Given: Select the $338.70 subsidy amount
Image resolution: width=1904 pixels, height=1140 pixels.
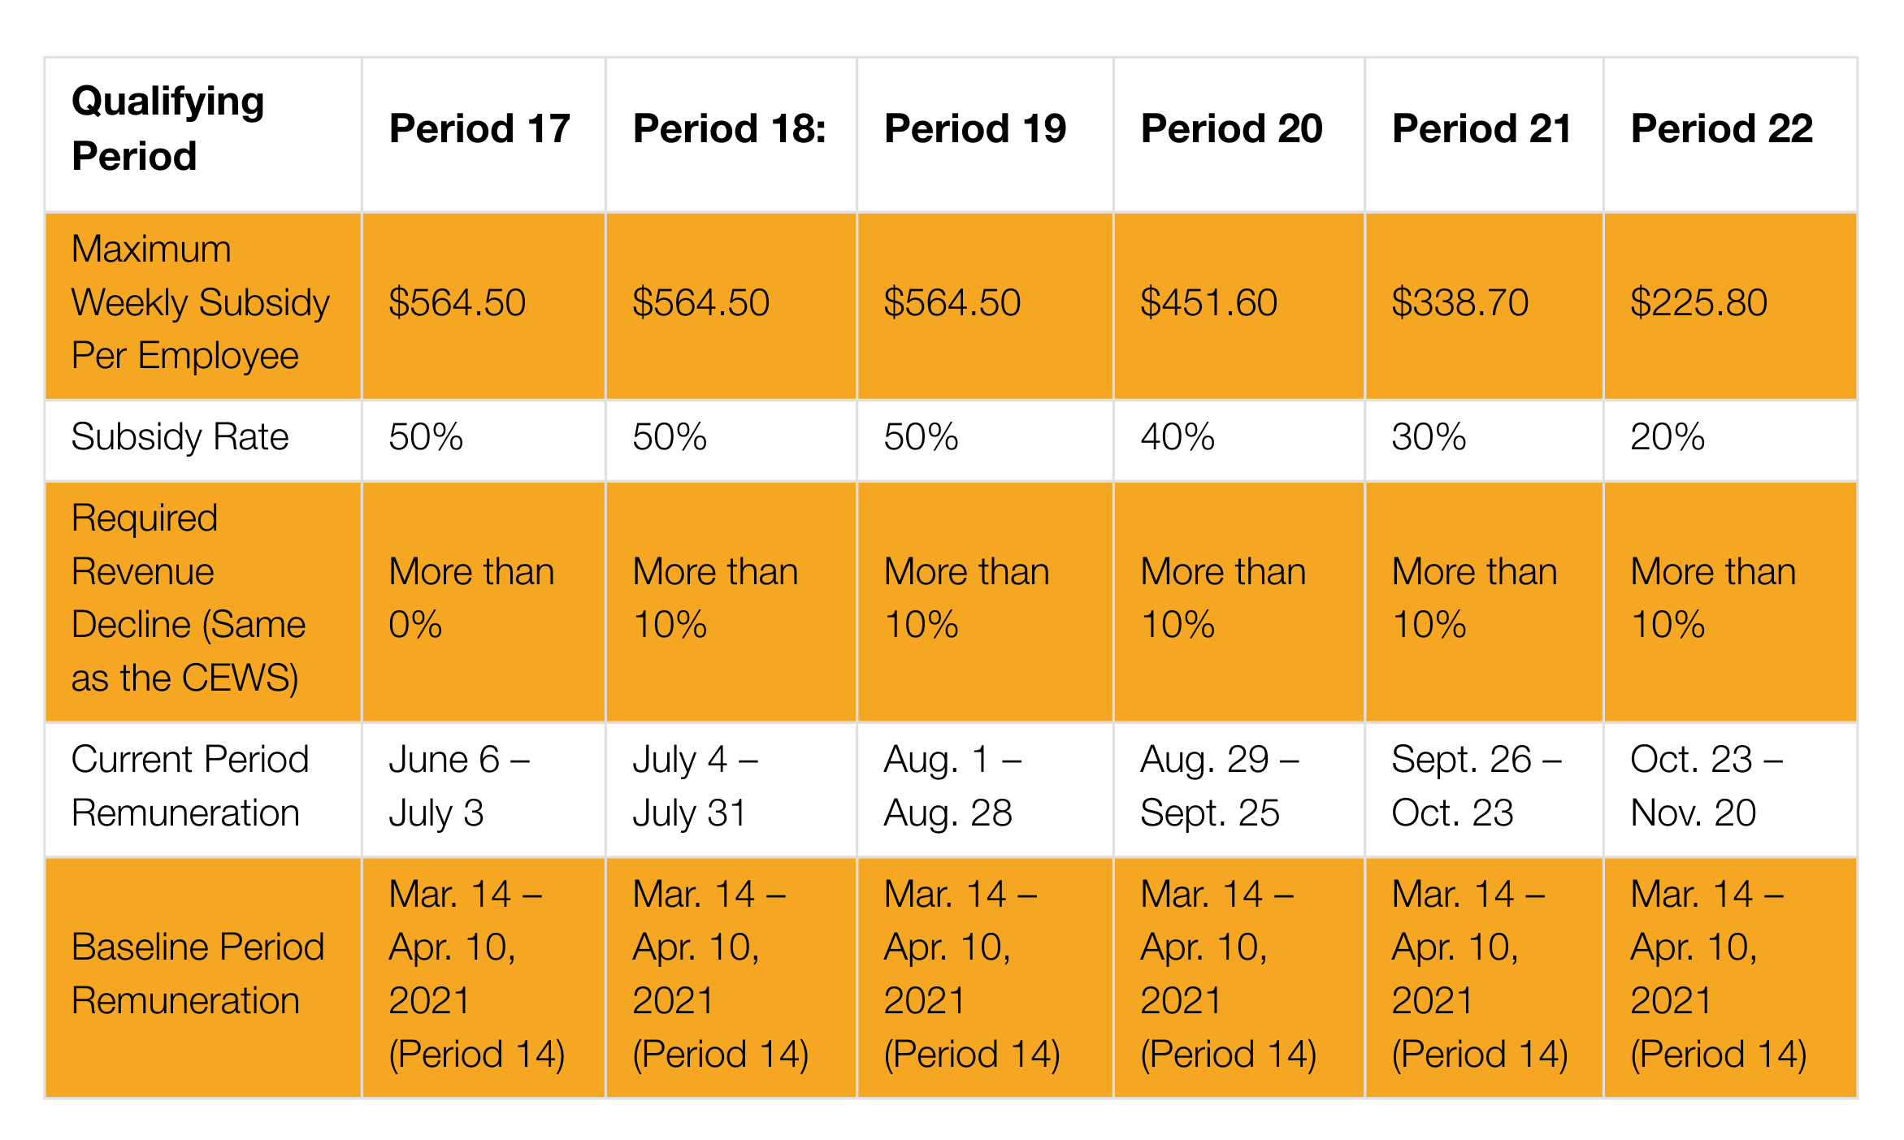Looking at the screenshot, I should [1459, 302].
